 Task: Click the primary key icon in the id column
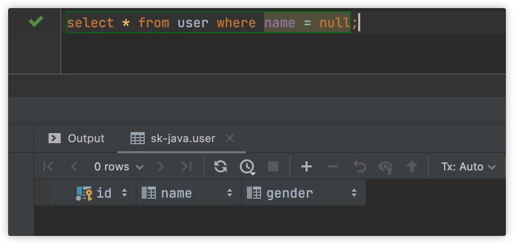(84, 194)
